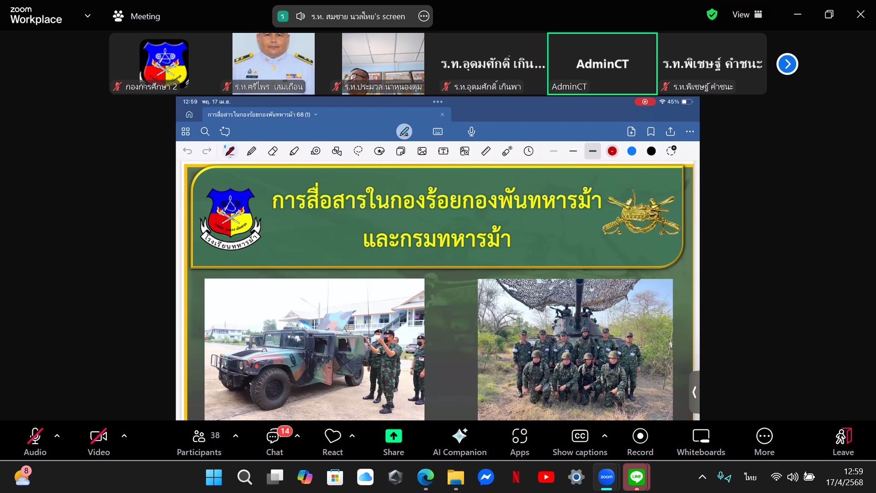876x493 pixels.
Task: Start recording with the Record button
Action: pyautogui.click(x=640, y=442)
